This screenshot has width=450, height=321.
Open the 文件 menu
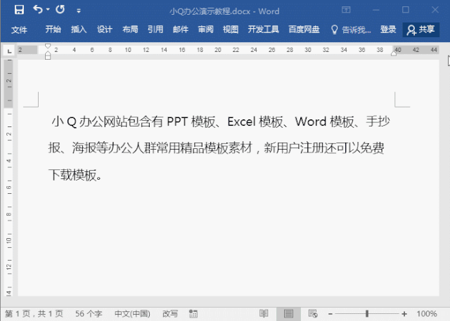[19, 30]
